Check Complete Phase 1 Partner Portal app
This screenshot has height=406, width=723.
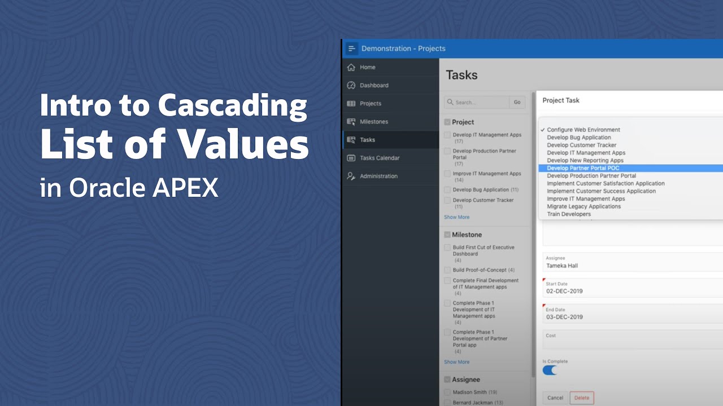coord(447,332)
